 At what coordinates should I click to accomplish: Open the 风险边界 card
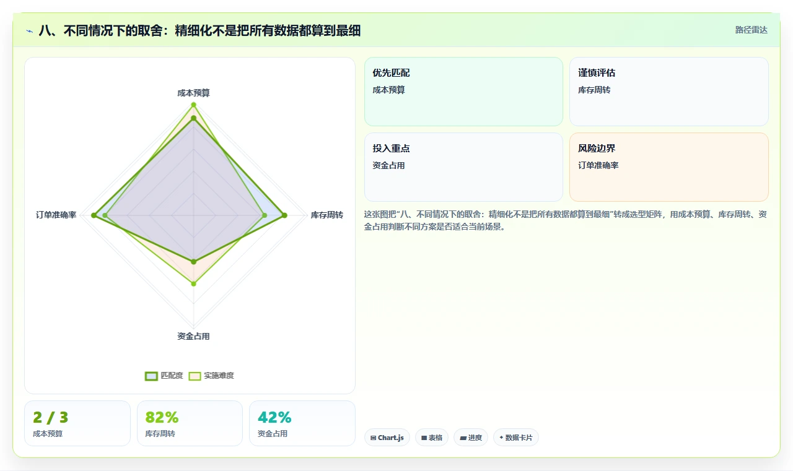click(x=669, y=167)
